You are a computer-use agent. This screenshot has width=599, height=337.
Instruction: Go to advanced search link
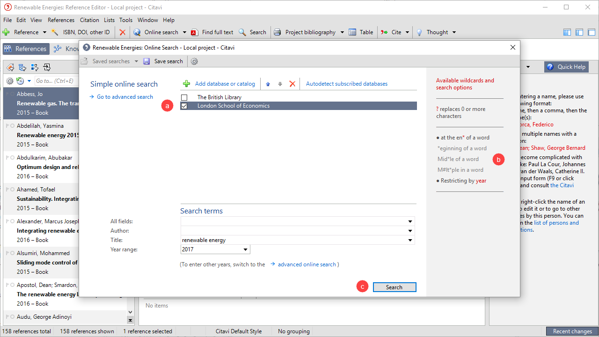point(125,97)
